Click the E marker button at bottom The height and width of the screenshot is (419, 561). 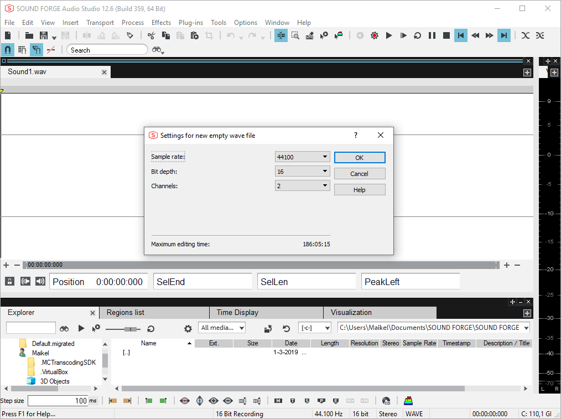[x=336, y=401]
